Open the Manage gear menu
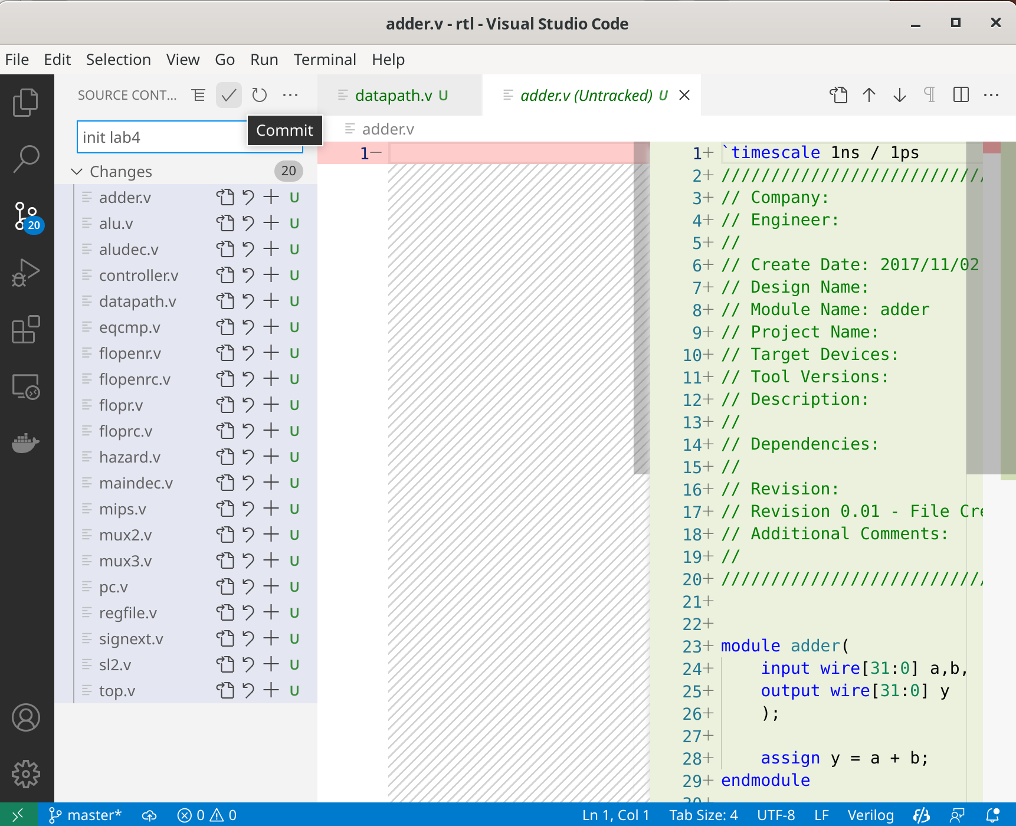Screen dimensions: 1016x826 pyautogui.click(x=26, y=774)
